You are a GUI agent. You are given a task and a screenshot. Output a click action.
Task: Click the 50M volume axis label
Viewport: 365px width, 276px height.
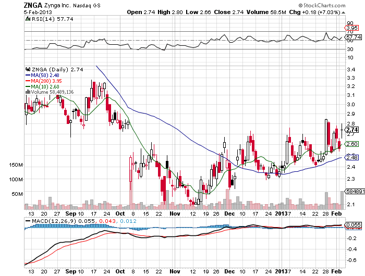17,194
